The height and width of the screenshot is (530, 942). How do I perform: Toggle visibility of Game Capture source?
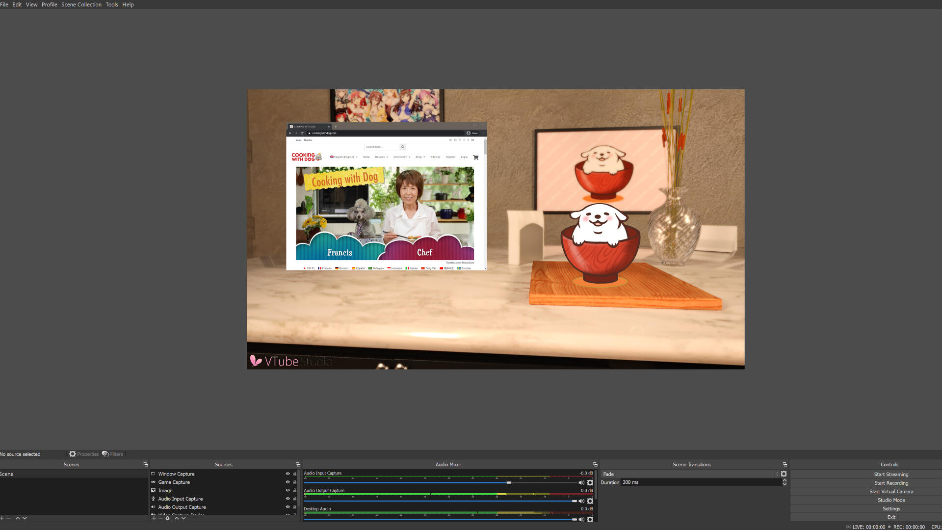[x=288, y=482]
